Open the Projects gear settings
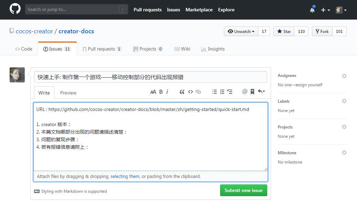Image resolution: width=357 pixels, height=203 pixels. click(x=344, y=127)
